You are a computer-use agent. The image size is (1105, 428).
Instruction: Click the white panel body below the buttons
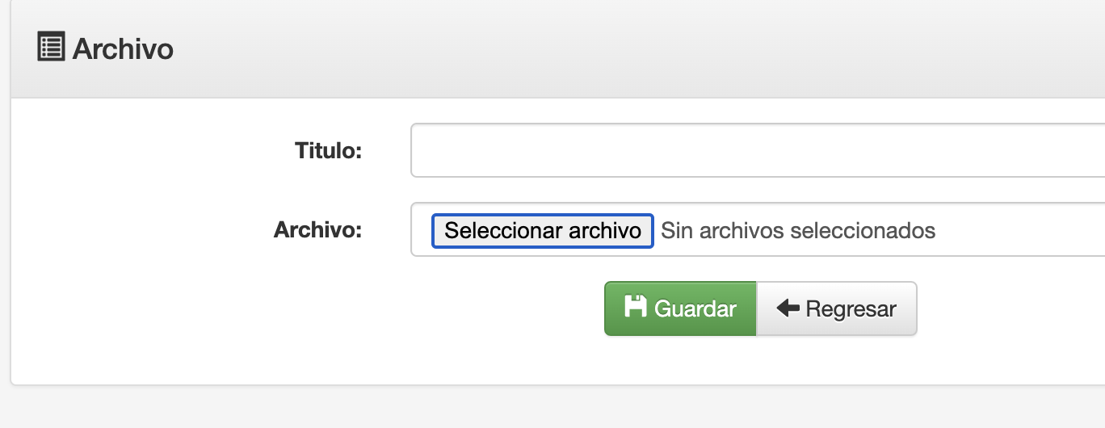click(x=323, y=355)
